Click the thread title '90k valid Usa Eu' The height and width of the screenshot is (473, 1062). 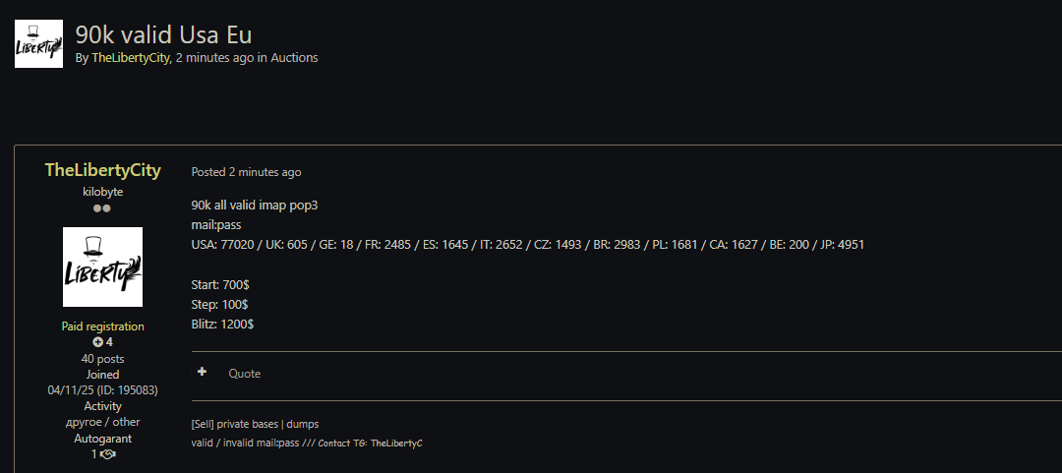tap(163, 34)
